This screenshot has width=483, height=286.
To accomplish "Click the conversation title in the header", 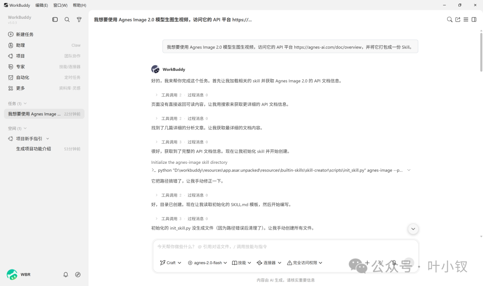I will [x=173, y=20].
